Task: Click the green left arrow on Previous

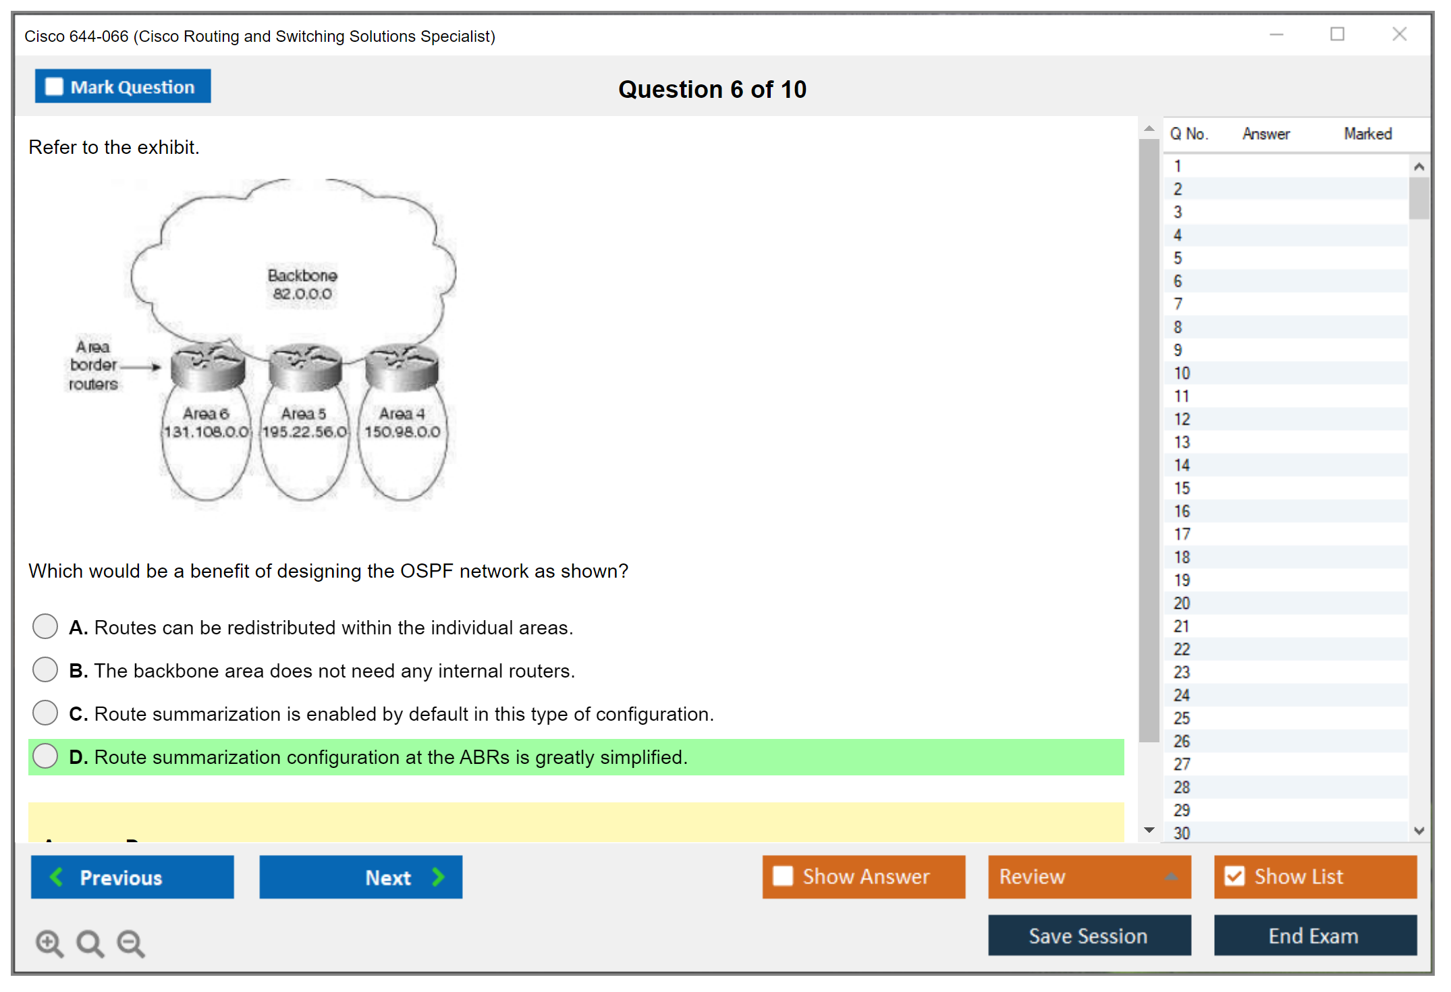Action: [x=57, y=877]
